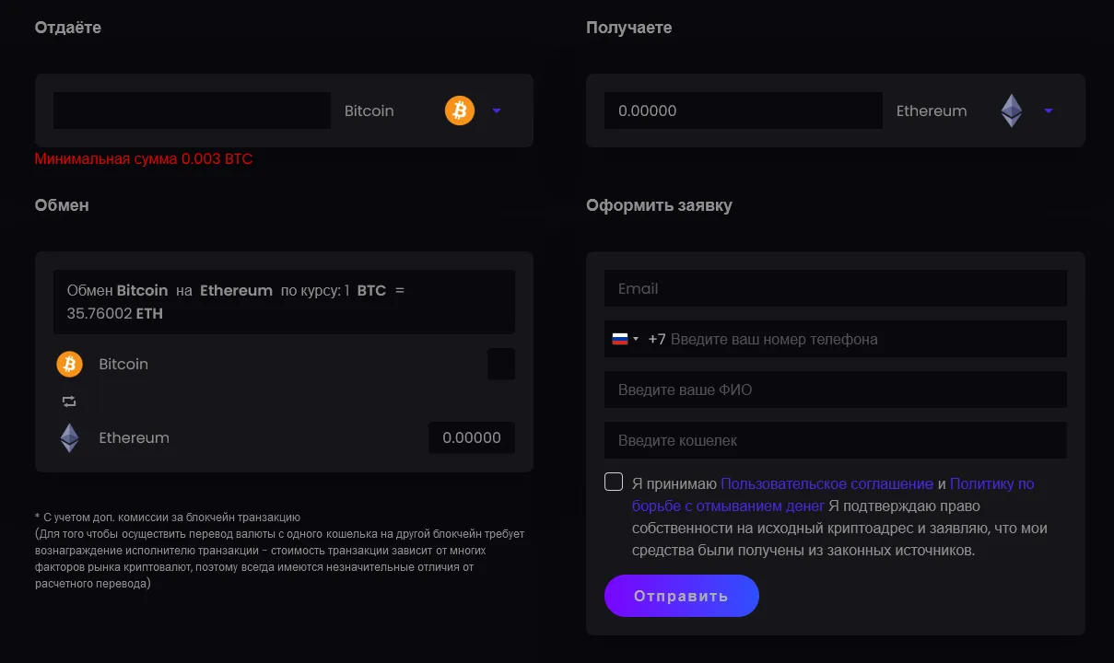
Task: Click the Отправить button
Action: coord(682,596)
